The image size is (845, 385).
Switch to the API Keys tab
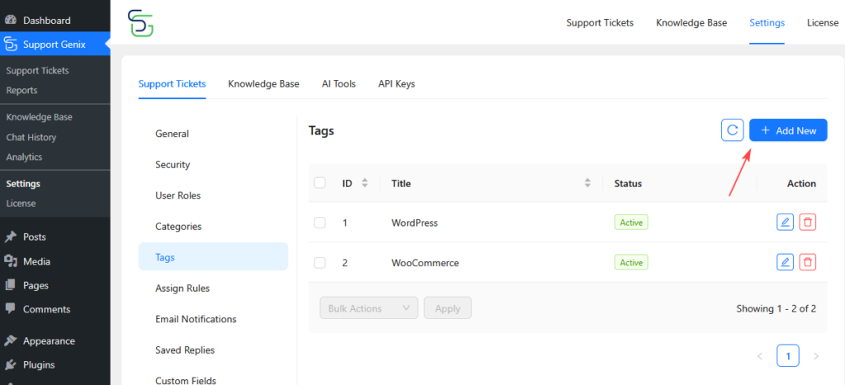(397, 84)
